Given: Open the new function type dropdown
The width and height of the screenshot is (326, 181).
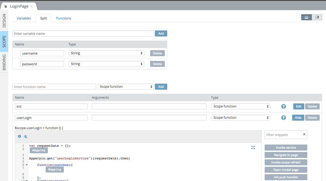Looking at the screenshot, I should pos(125,87).
